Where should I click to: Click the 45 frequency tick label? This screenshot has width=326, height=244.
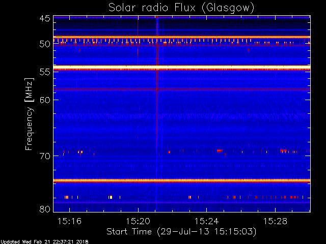[45, 19]
